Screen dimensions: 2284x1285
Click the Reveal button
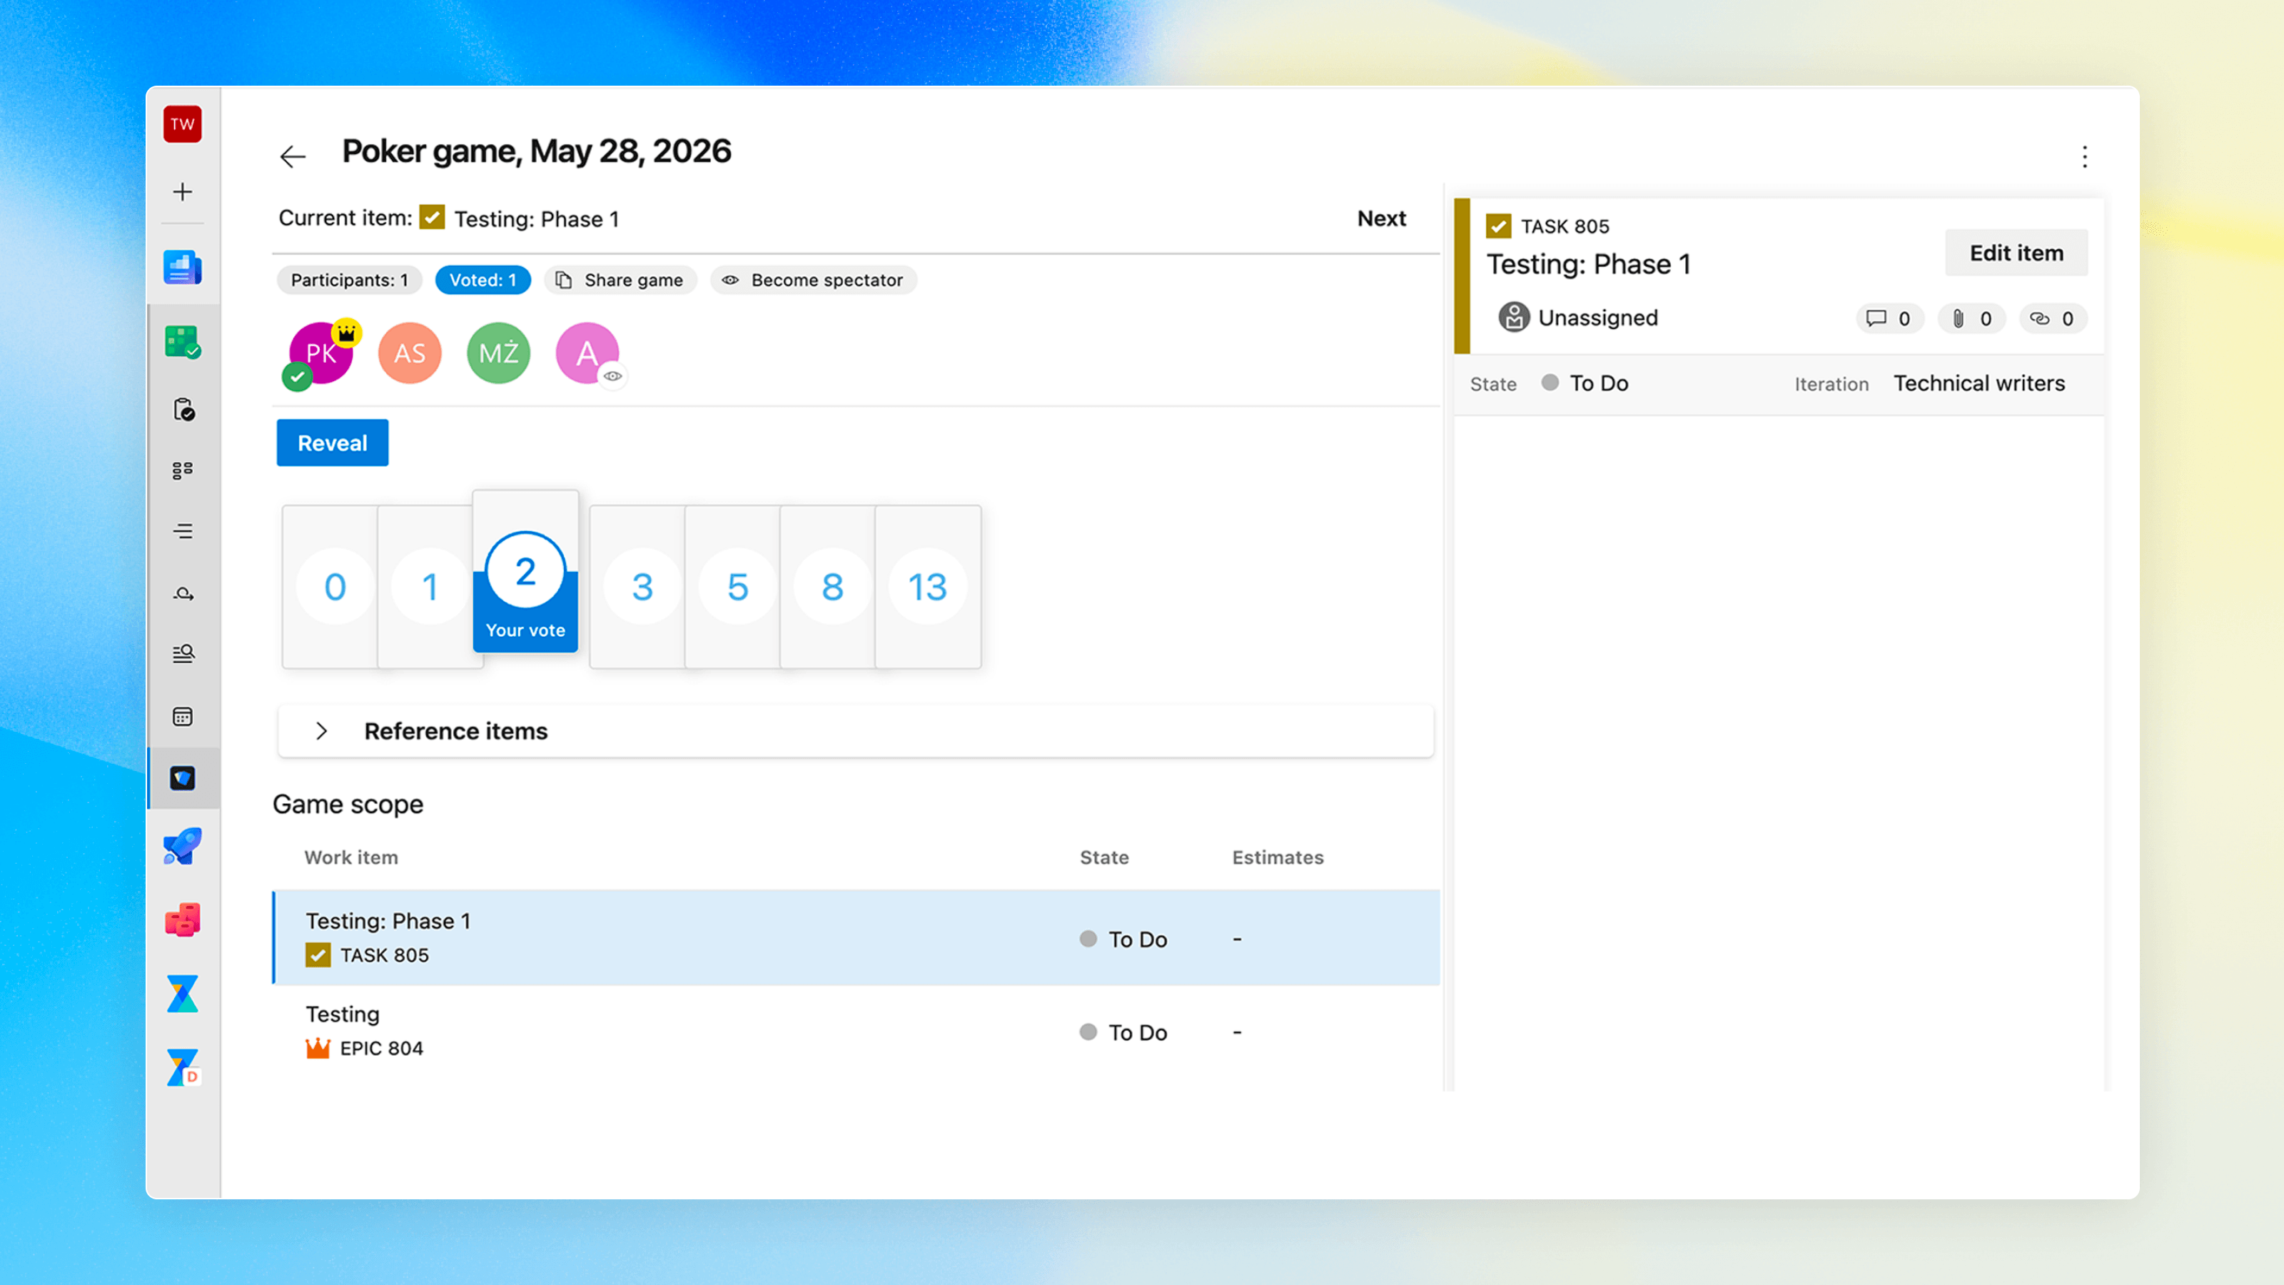[333, 443]
